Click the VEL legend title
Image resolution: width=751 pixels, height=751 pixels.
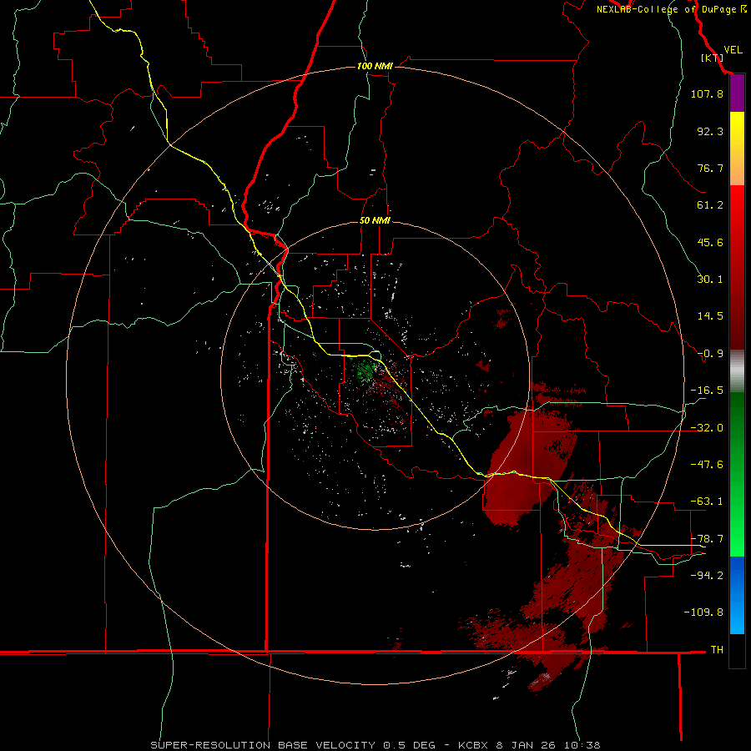point(733,50)
